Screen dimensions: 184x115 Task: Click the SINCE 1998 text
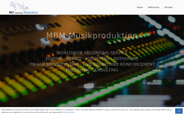[x=92, y=91]
